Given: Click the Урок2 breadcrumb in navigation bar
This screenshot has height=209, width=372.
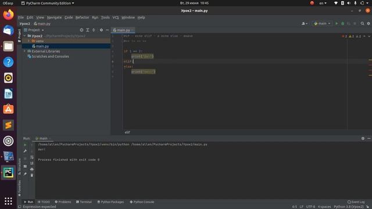Looking at the screenshot, I should point(24,24).
